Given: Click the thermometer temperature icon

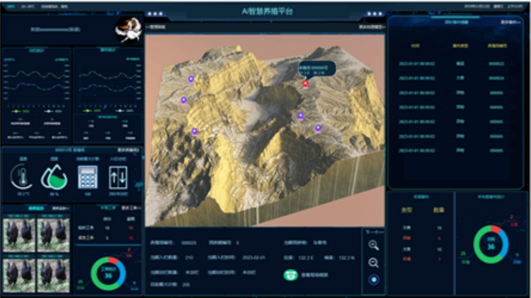Looking at the screenshot, I should (22, 177).
